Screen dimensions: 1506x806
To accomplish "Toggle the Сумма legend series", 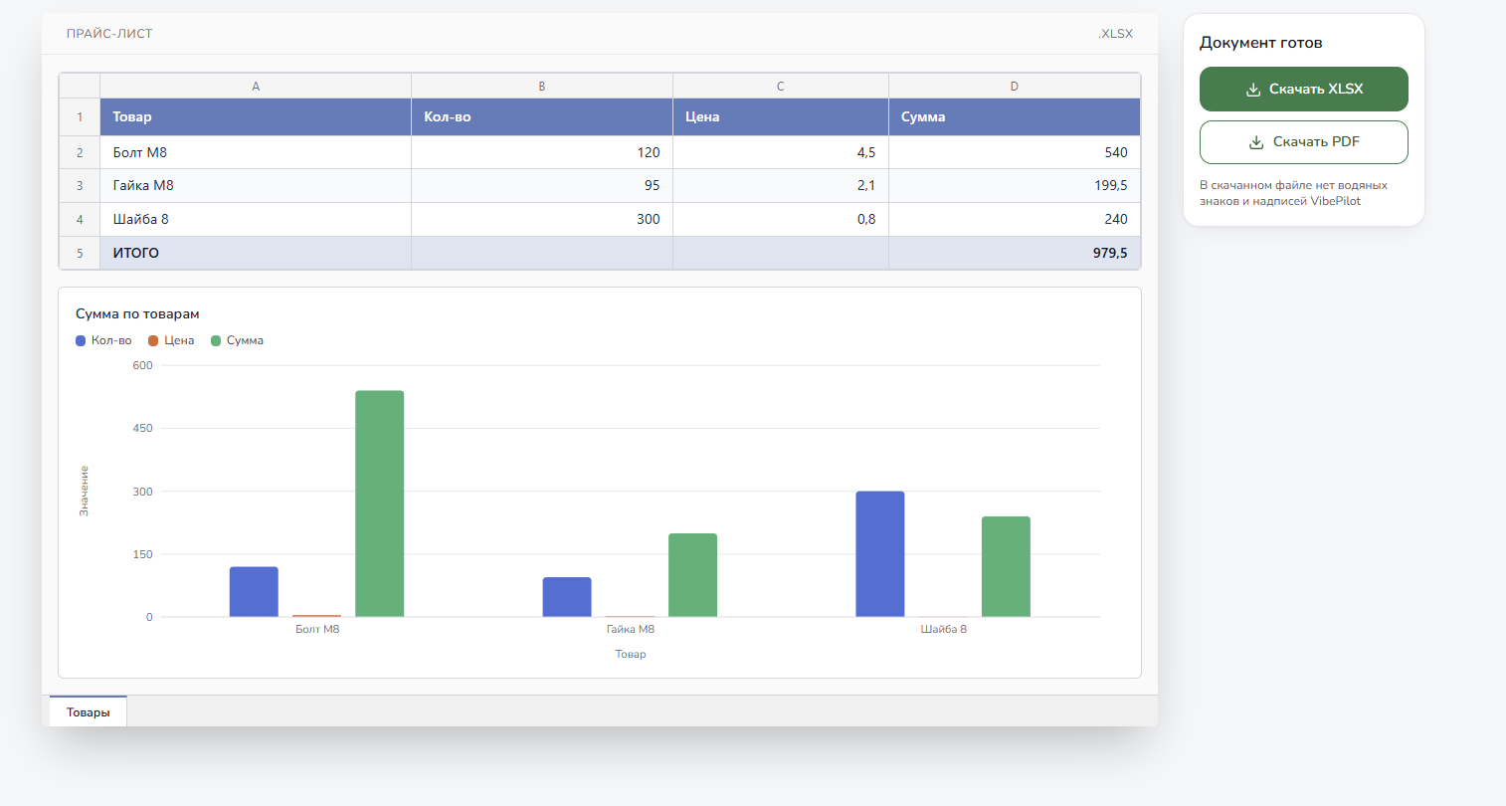I will pyautogui.click(x=237, y=340).
